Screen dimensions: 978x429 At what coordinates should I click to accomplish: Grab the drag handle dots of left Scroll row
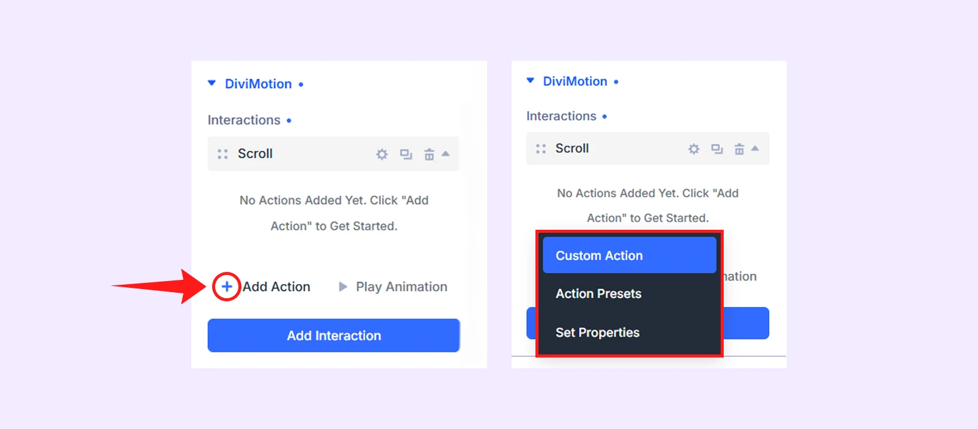point(223,154)
